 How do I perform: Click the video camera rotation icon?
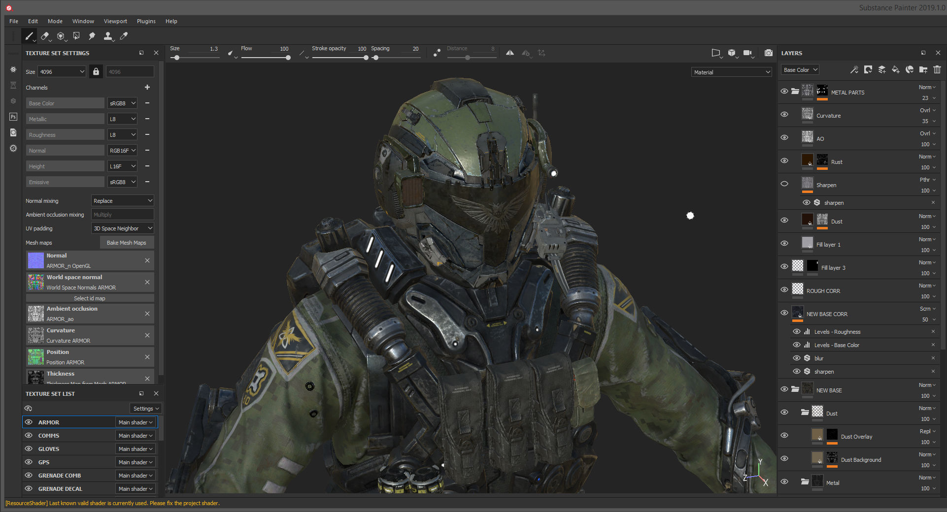[747, 53]
